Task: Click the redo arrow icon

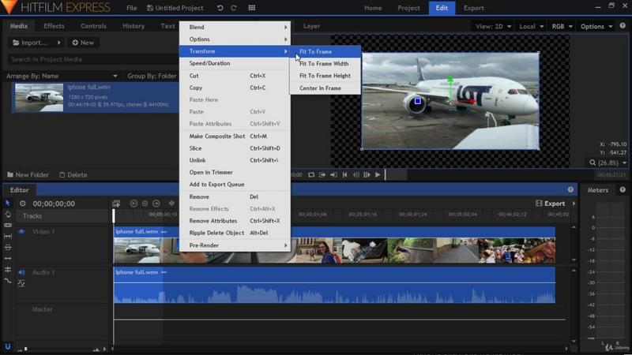Action: [234, 8]
